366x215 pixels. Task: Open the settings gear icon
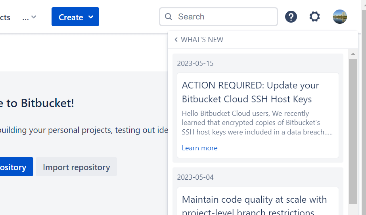314,17
